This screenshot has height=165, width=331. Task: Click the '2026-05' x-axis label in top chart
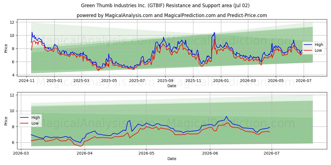pos(275,81)
